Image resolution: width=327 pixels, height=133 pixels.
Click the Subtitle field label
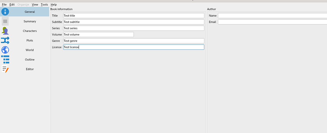point(57,22)
